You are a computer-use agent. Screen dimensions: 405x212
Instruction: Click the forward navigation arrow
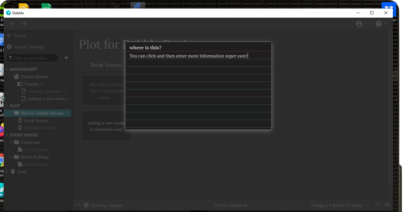pyautogui.click(x=24, y=24)
